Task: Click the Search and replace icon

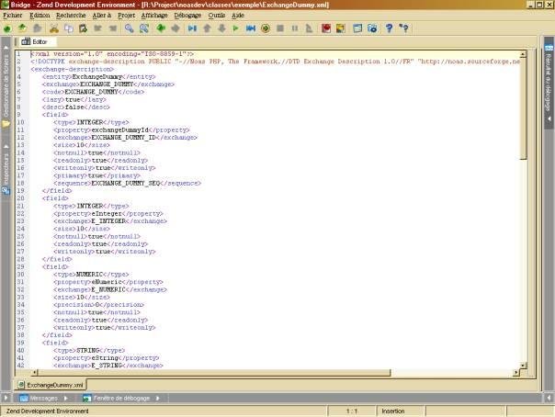Action: coord(143,28)
